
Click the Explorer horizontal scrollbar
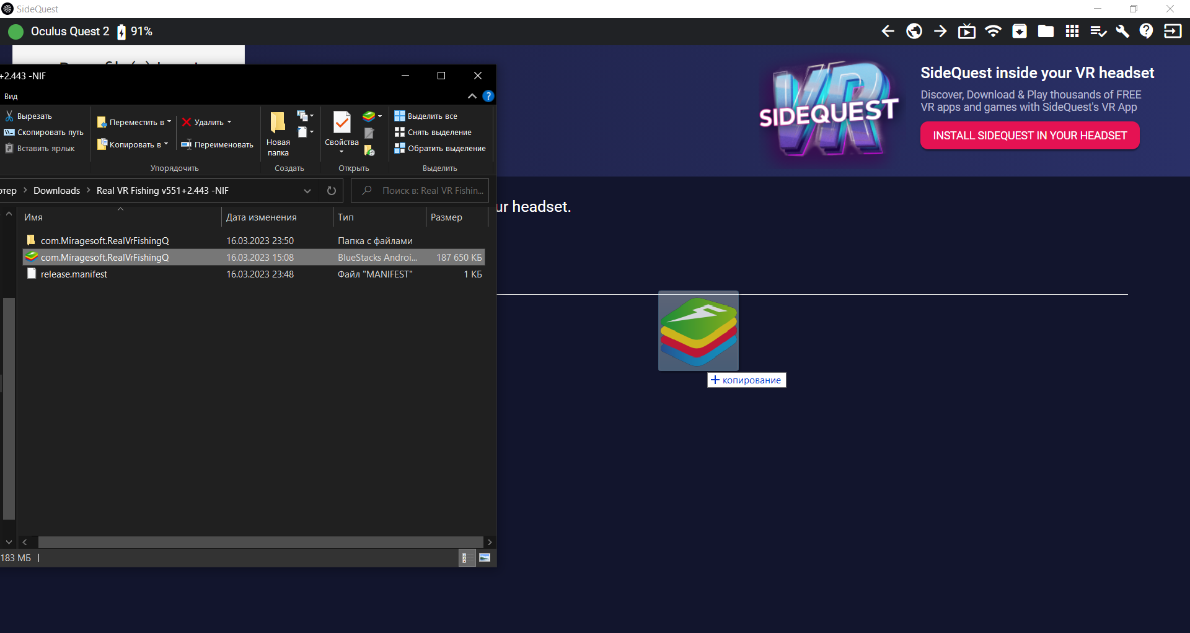(x=260, y=542)
